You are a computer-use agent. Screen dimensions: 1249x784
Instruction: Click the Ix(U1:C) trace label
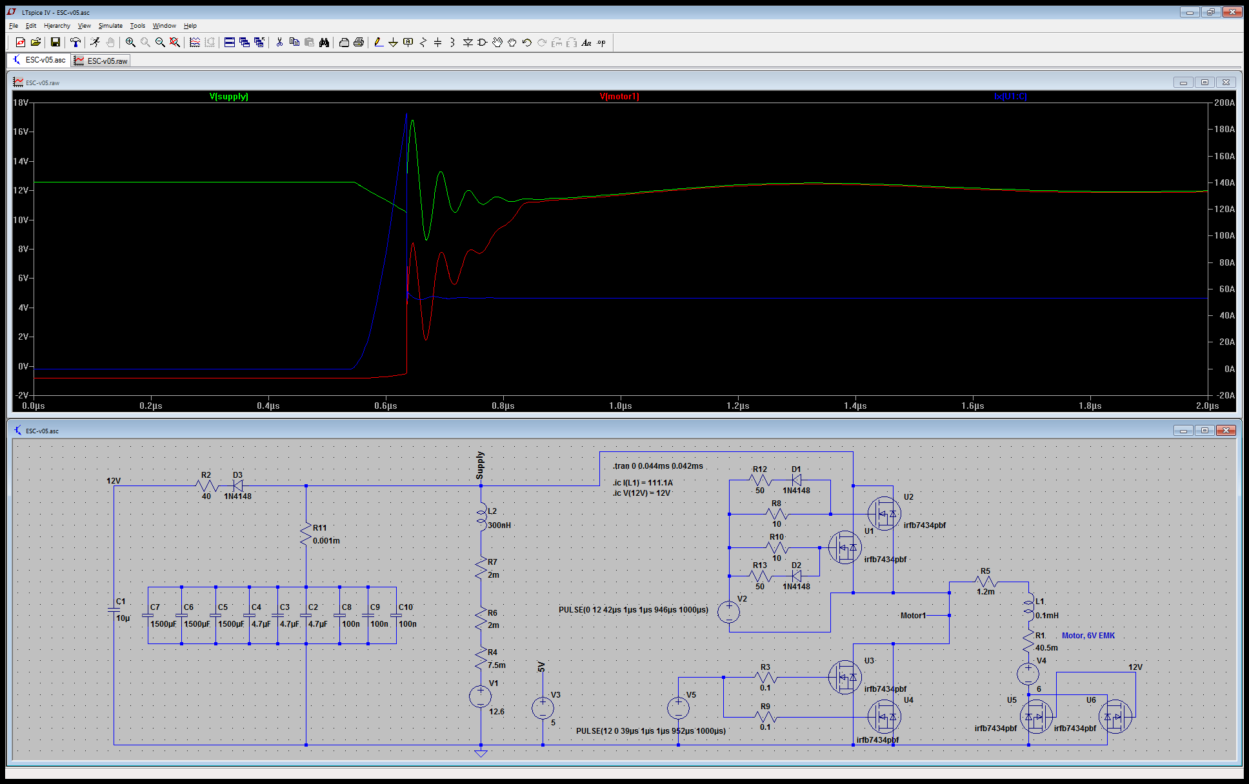tap(1010, 97)
